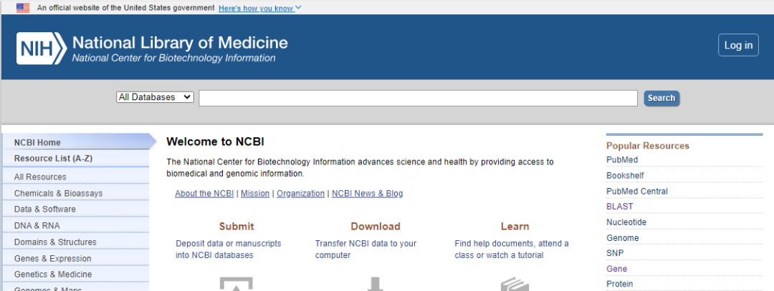Open NCBI Home in sidebar
The height and width of the screenshot is (291, 774).
(37, 142)
